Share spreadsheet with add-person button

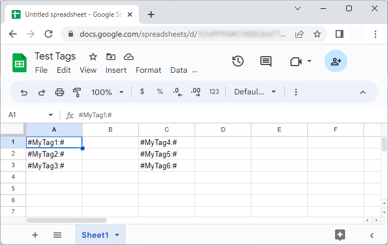pos(336,61)
